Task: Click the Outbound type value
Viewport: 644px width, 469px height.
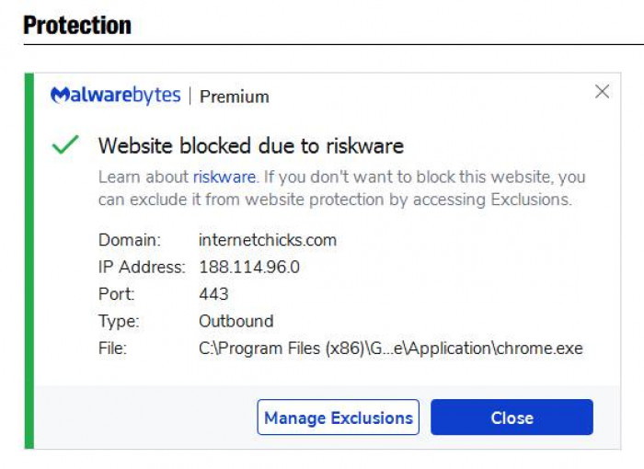Action: (236, 321)
